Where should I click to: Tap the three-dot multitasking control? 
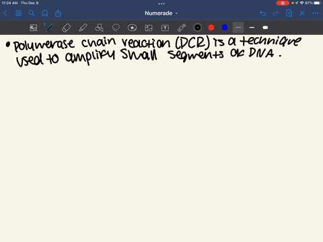pyautogui.click(x=161, y=3)
